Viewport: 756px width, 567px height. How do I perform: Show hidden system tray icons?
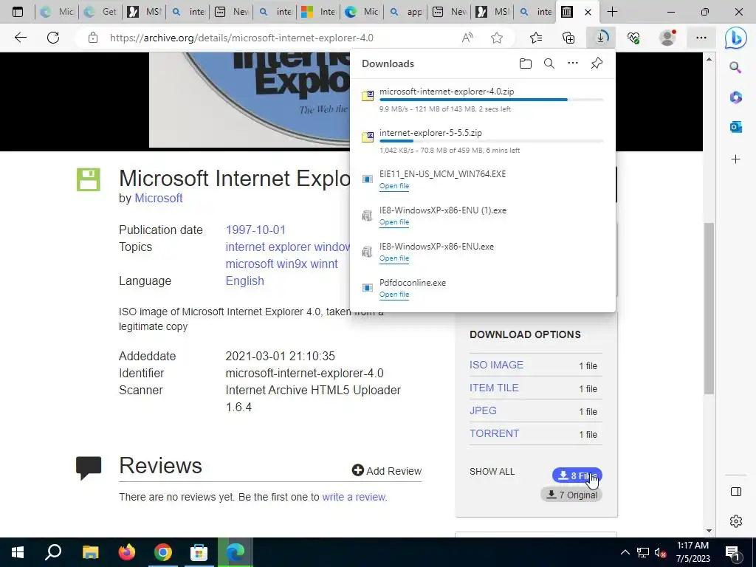pos(625,552)
